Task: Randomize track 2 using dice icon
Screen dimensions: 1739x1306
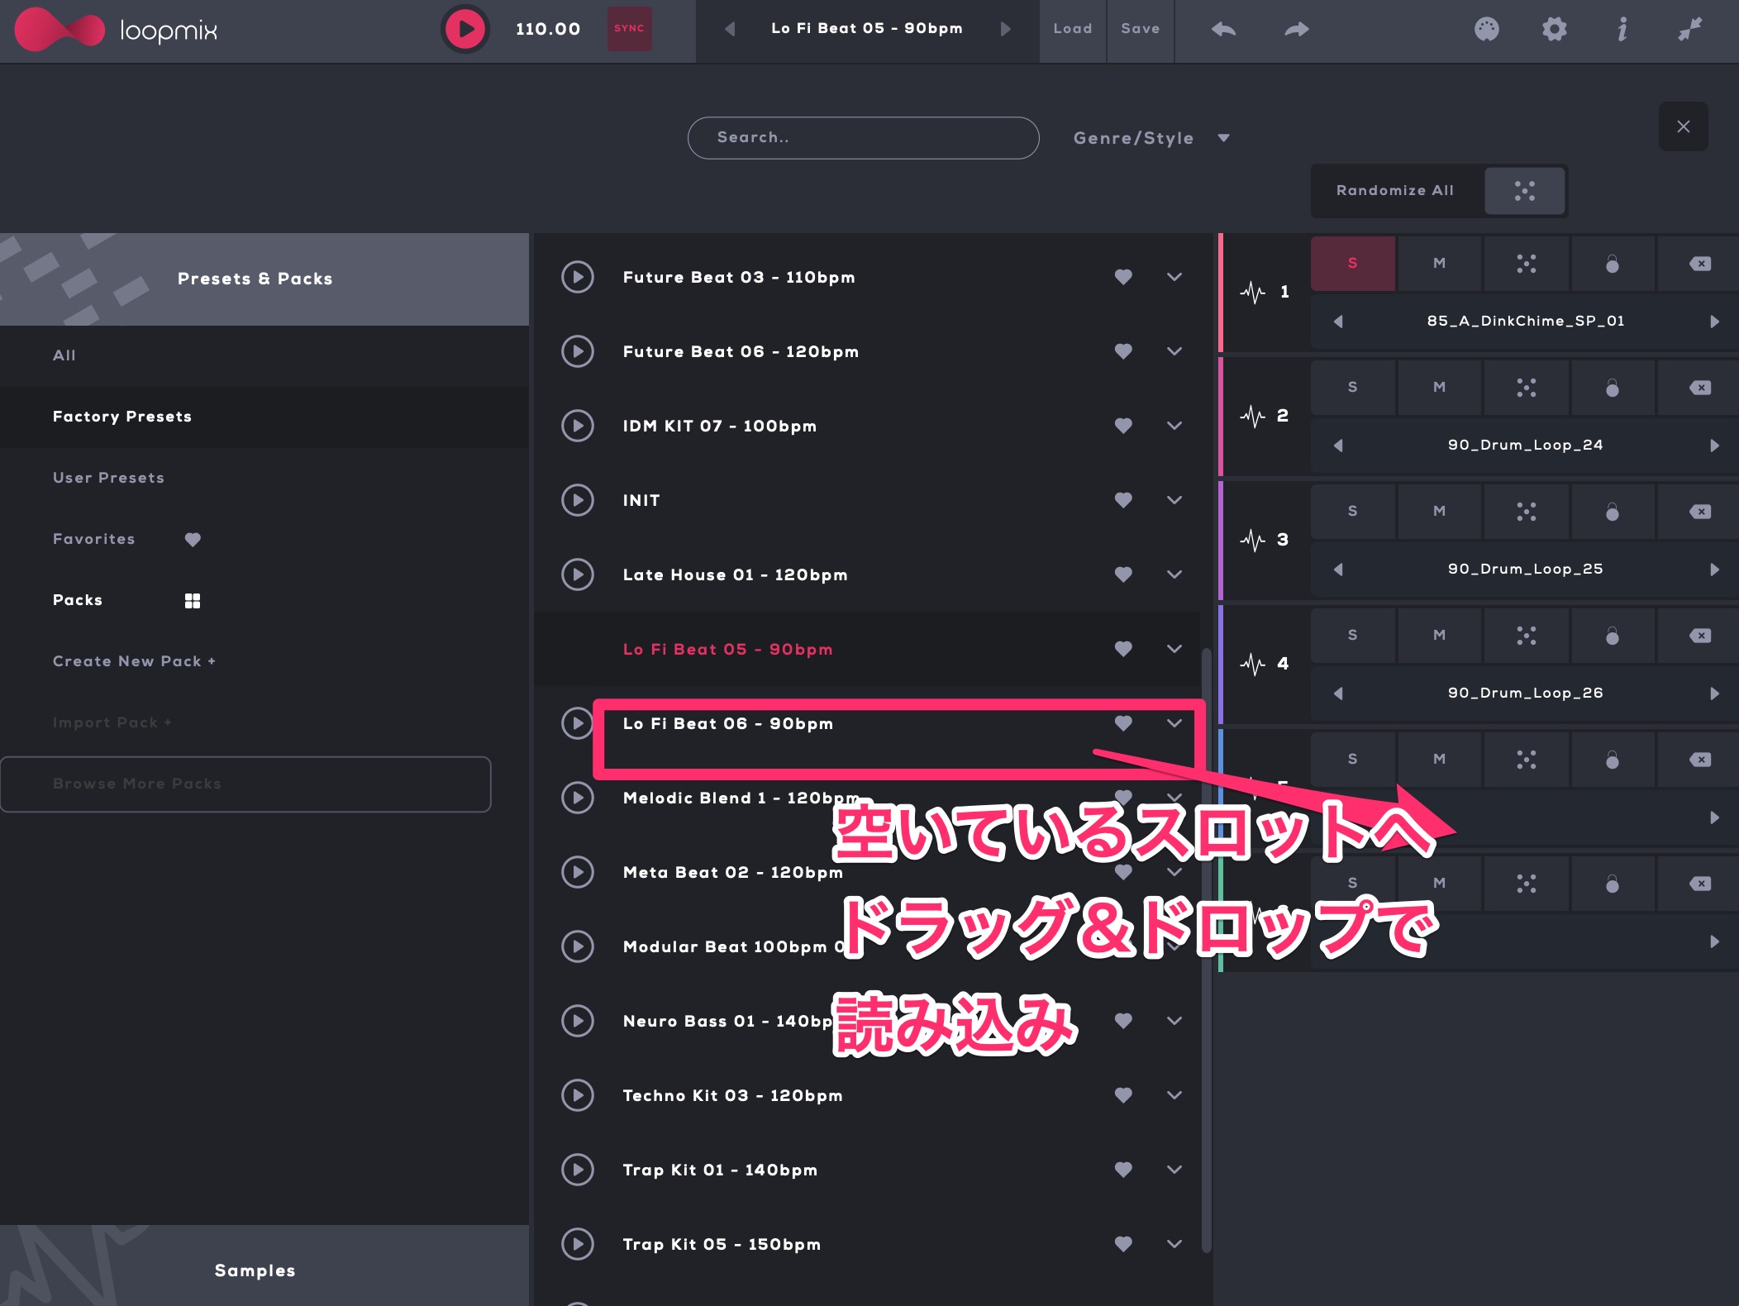Action: (1526, 387)
